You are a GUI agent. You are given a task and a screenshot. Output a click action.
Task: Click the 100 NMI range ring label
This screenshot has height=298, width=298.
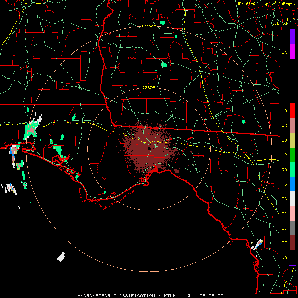[x=149, y=26]
